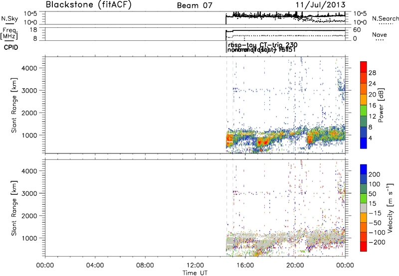Click the "-15" Velocity scale value
This screenshot has width=399, height=276.
point(375,213)
